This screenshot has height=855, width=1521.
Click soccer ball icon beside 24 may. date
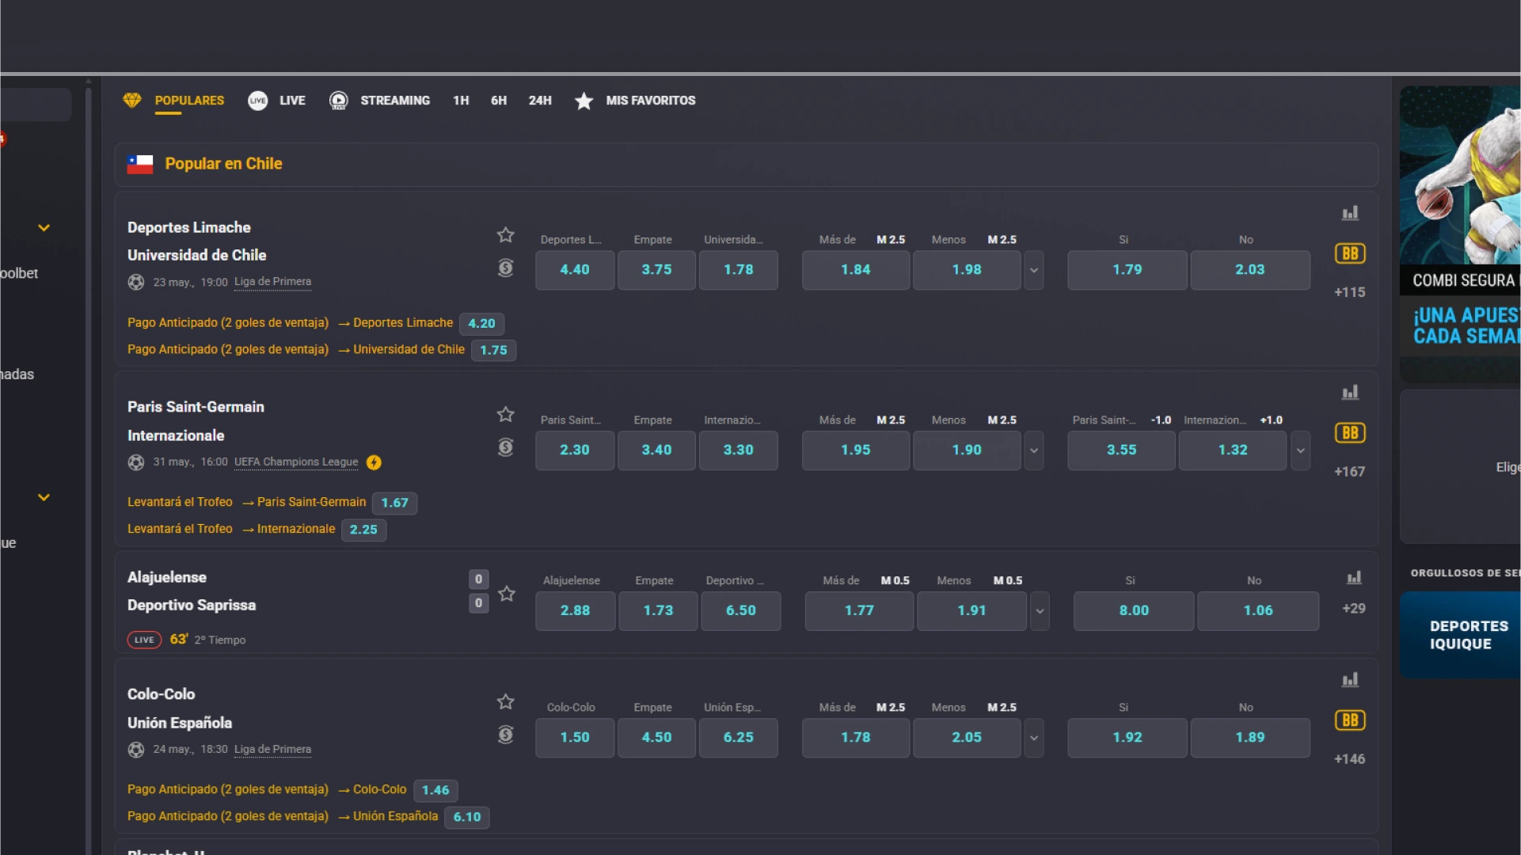136,750
